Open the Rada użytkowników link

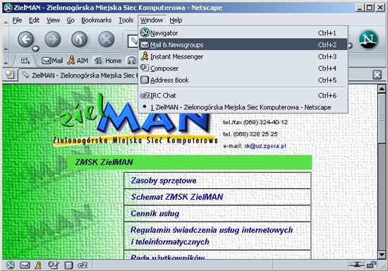[167, 257]
